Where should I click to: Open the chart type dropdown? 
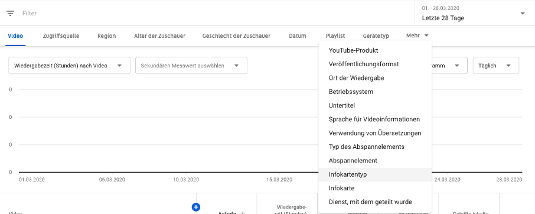(x=449, y=66)
